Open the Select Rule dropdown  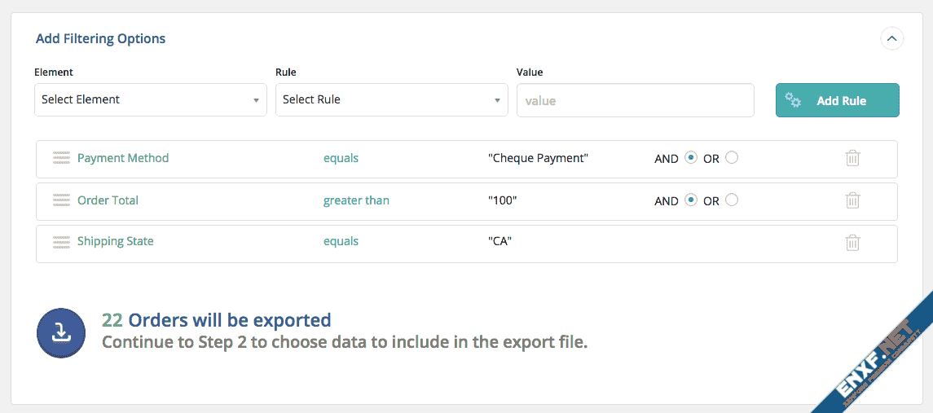tap(392, 100)
